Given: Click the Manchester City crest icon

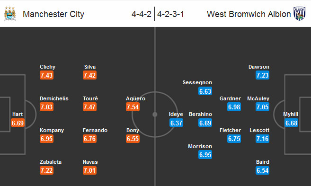Looking at the screenshot, I should (10, 14).
